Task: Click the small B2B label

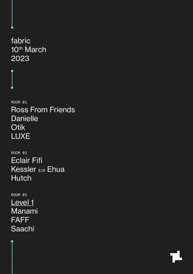Action: [x=42, y=171]
